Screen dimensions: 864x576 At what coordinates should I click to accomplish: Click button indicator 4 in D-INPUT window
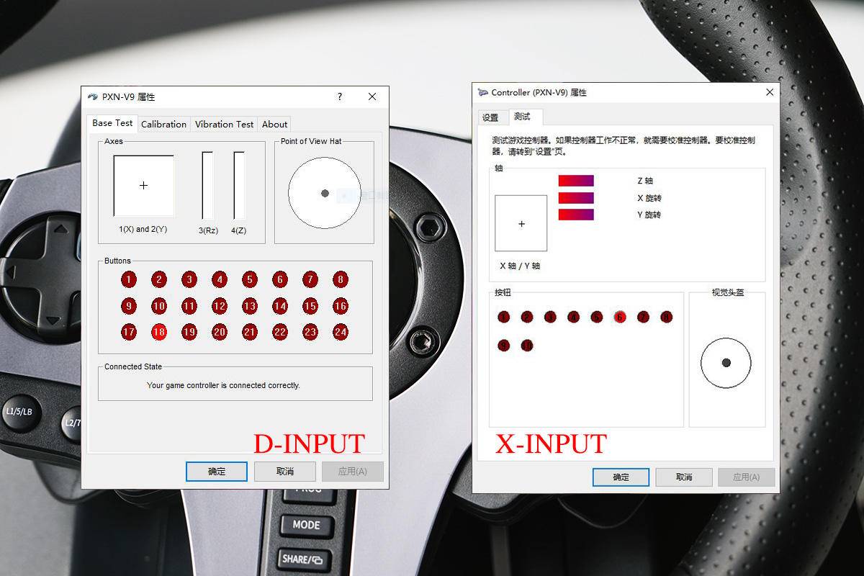(220, 279)
